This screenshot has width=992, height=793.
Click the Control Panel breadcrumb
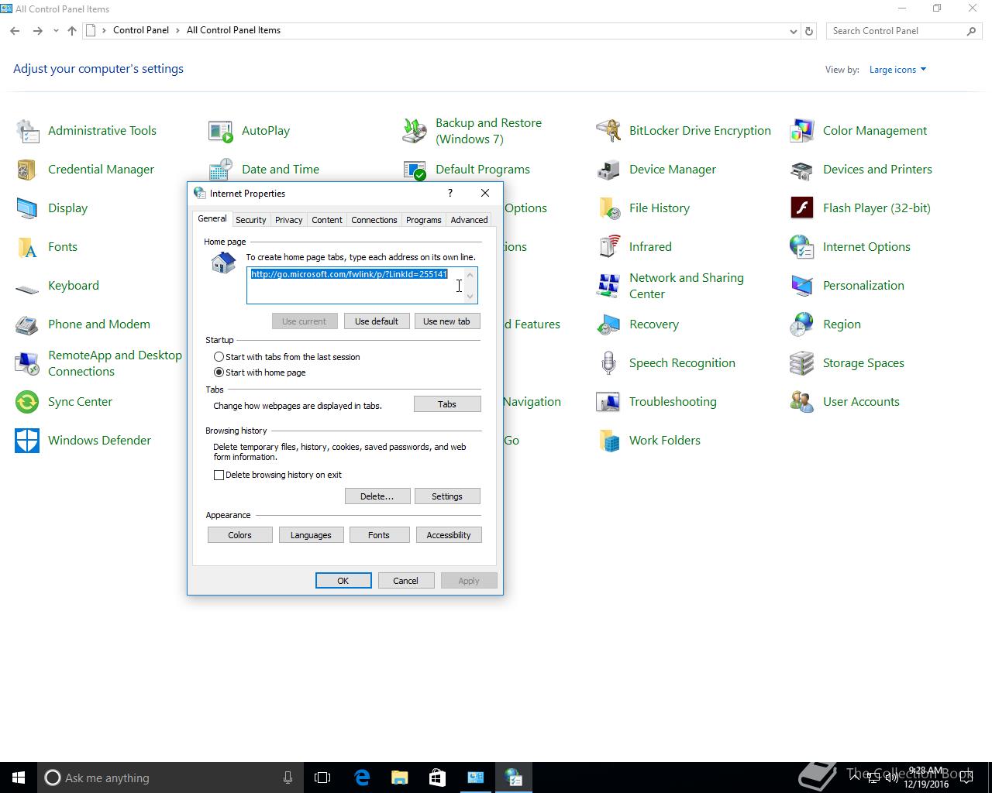point(140,30)
